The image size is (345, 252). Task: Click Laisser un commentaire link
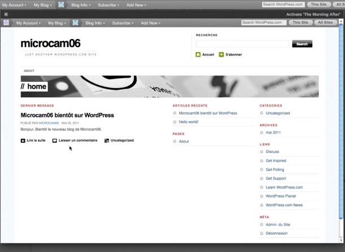pyautogui.click(x=78, y=141)
